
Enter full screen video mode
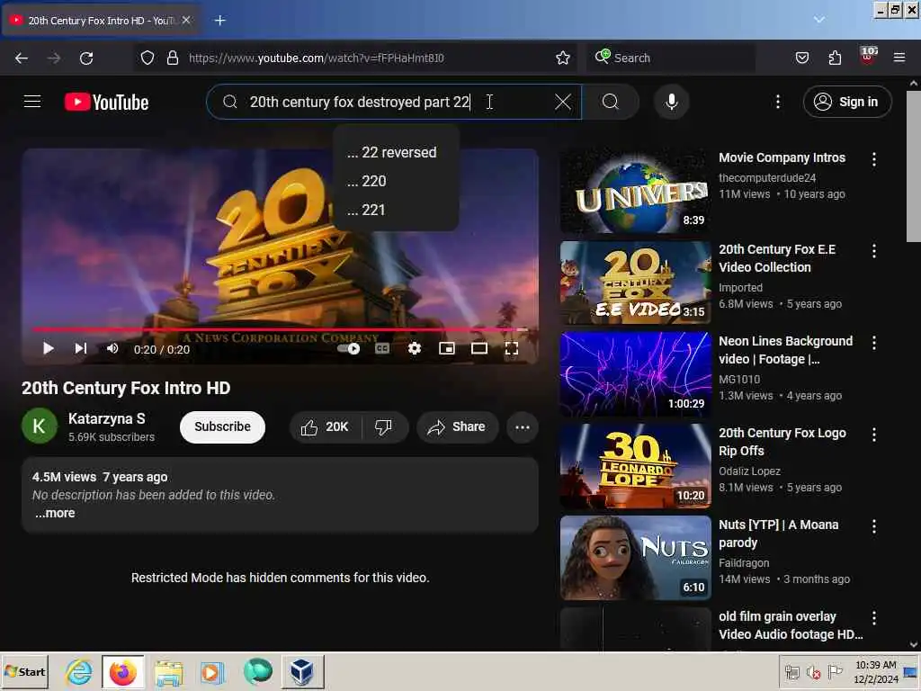tap(512, 348)
